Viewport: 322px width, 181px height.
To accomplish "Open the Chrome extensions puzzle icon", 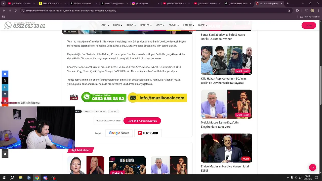I will point(297,11).
